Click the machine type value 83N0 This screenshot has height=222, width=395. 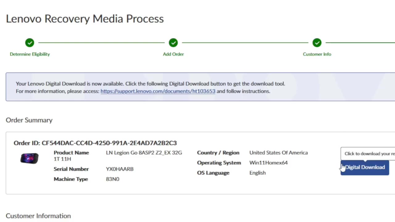[113, 179]
